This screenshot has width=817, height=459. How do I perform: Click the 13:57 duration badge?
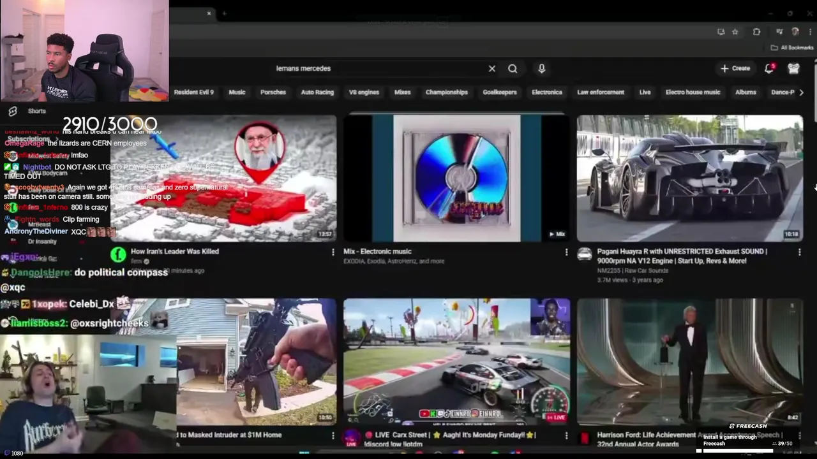326,235
